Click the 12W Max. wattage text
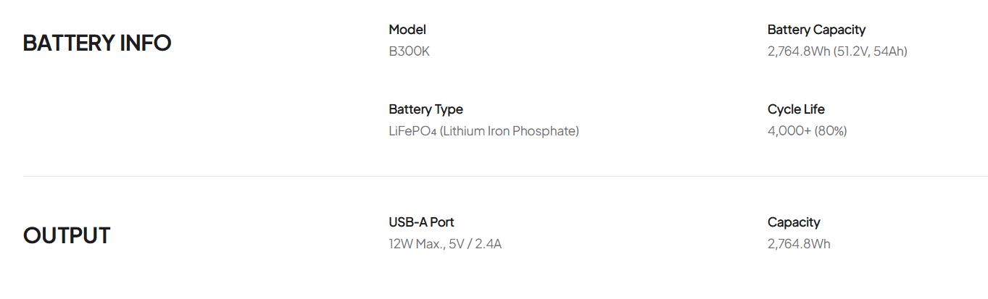 coord(416,244)
